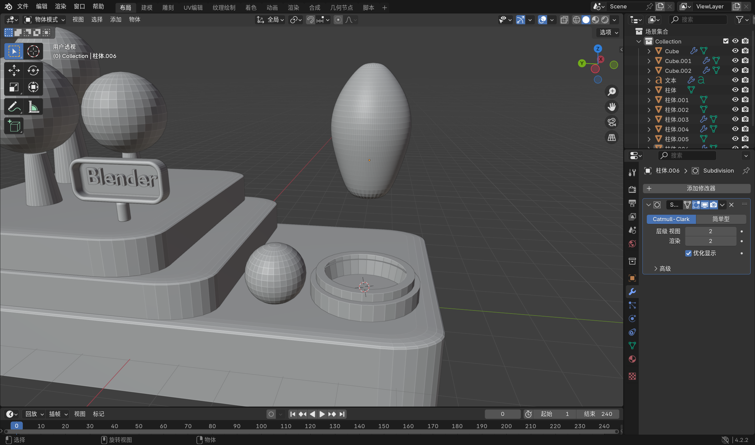The image size is (755, 445).
Task: Select the Add Cube tool
Action: coord(14,126)
